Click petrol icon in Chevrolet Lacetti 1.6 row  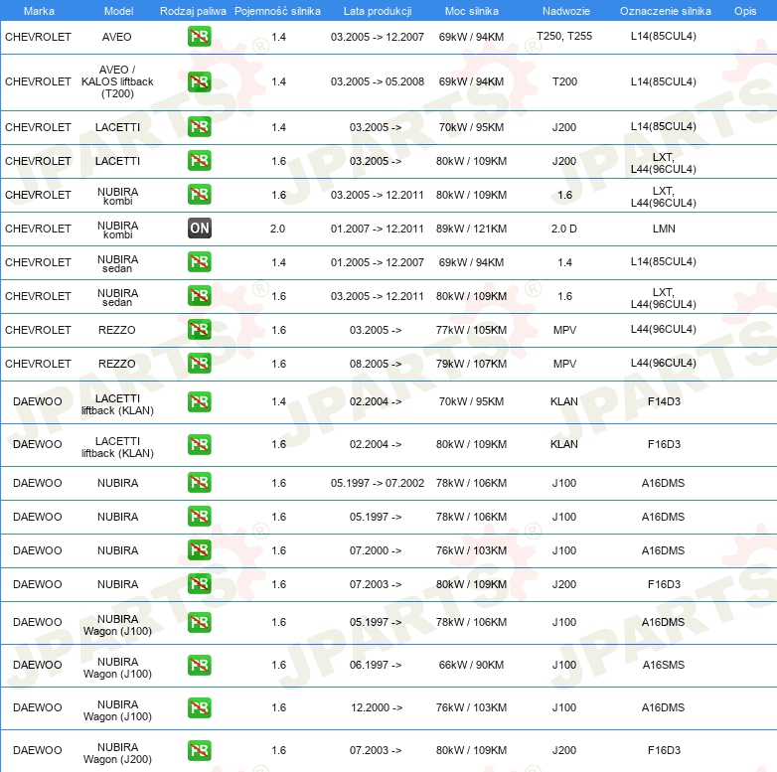[x=199, y=161]
